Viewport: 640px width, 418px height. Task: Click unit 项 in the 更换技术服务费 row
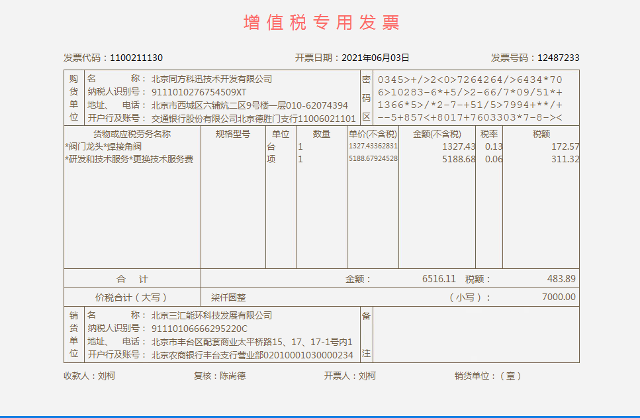(x=271, y=160)
